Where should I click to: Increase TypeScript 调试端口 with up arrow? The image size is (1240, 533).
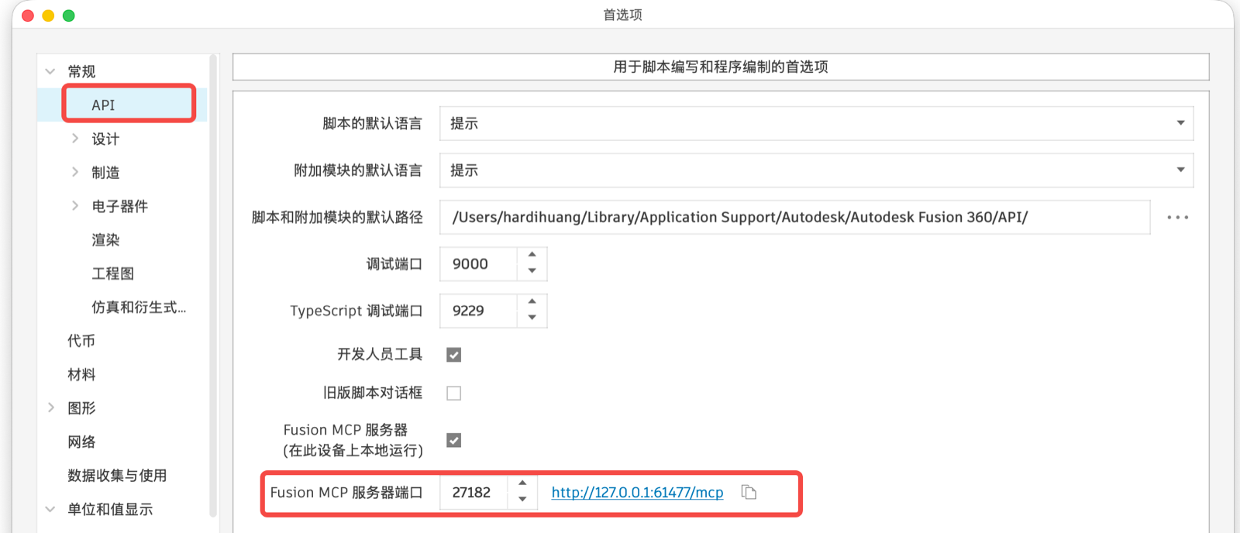tap(532, 301)
